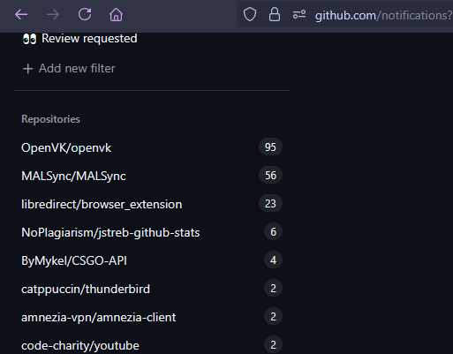Image resolution: width=453 pixels, height=354 pixels.
Task: Open amnezia-vpn/amnezia-client notifications
Action: pos(152,317)
